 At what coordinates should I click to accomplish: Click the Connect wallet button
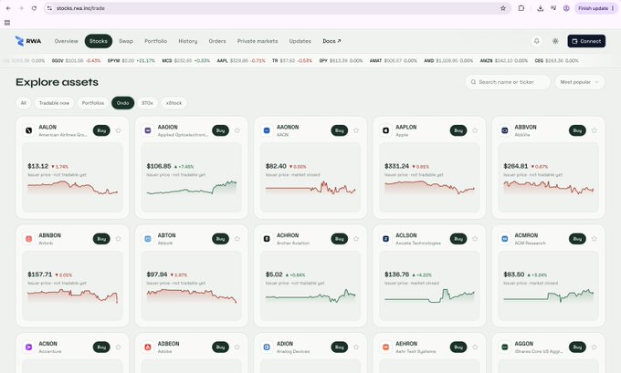(x=586, y=41)
